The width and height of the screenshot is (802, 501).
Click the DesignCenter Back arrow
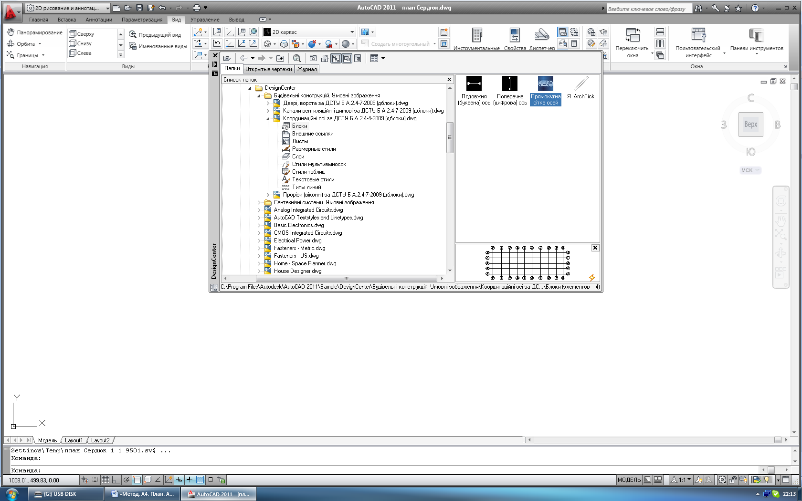pos(244,58)
